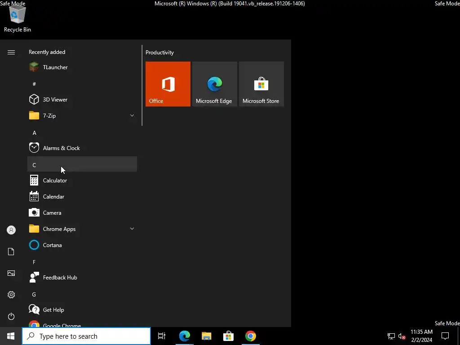Click the Office tile
The width and height of the screenshot is (460, 345).
(168, 84)
